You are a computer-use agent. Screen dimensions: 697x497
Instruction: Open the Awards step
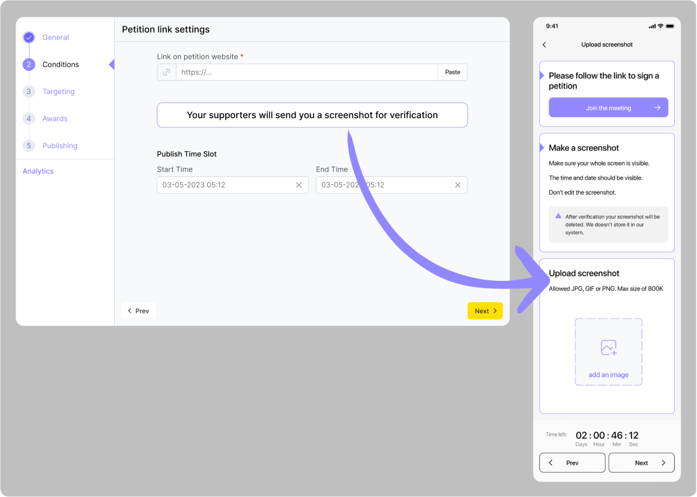pos(55,119)
